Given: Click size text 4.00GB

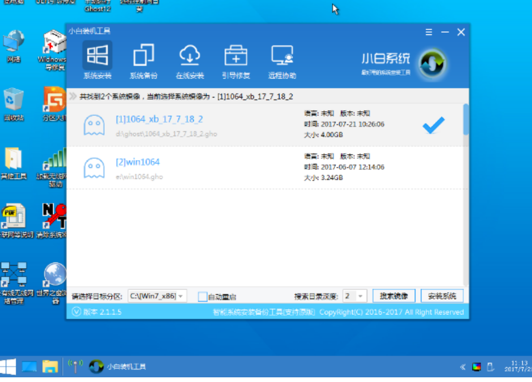Looking at the screenshot, I should click(x=332, y=135).
